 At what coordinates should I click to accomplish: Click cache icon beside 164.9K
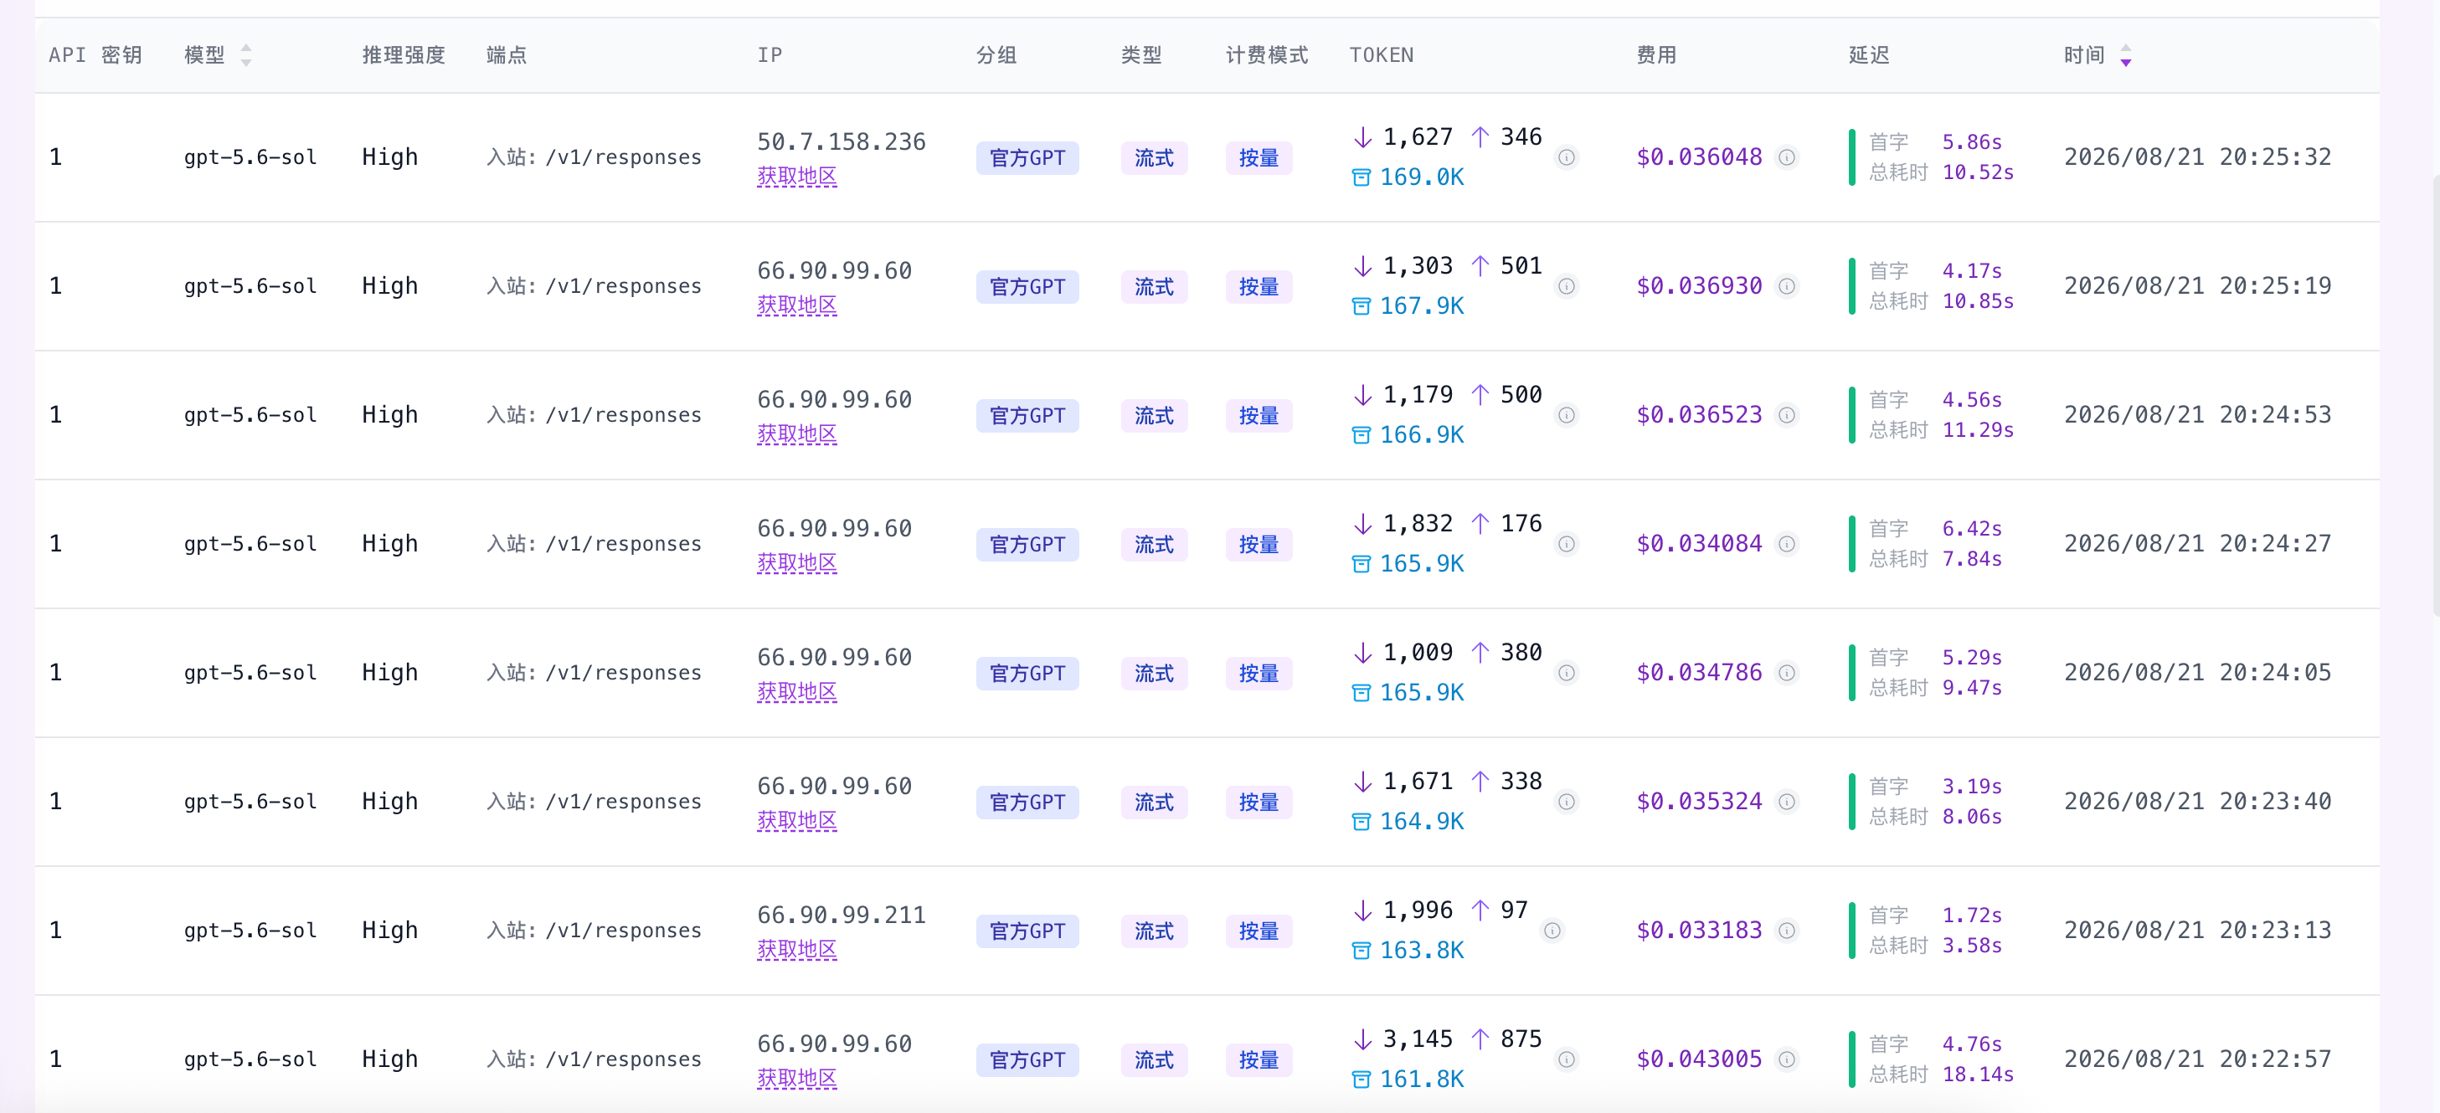pyautogui.click(x=1360, y=821)
